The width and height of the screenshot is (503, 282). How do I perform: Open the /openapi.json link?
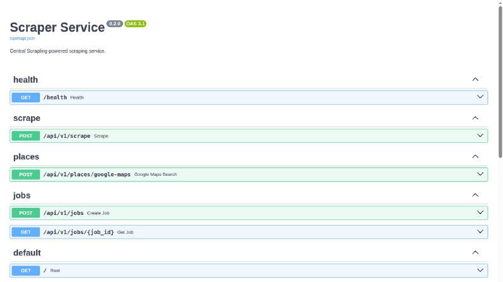[22, 39]
